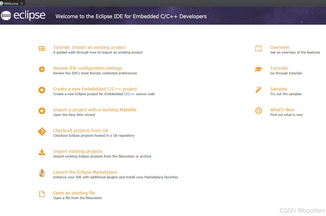Viewport: 326px width, 216px height.
Task: Click the graduation cap icon beside Tutorials
Action: (259, 69)
